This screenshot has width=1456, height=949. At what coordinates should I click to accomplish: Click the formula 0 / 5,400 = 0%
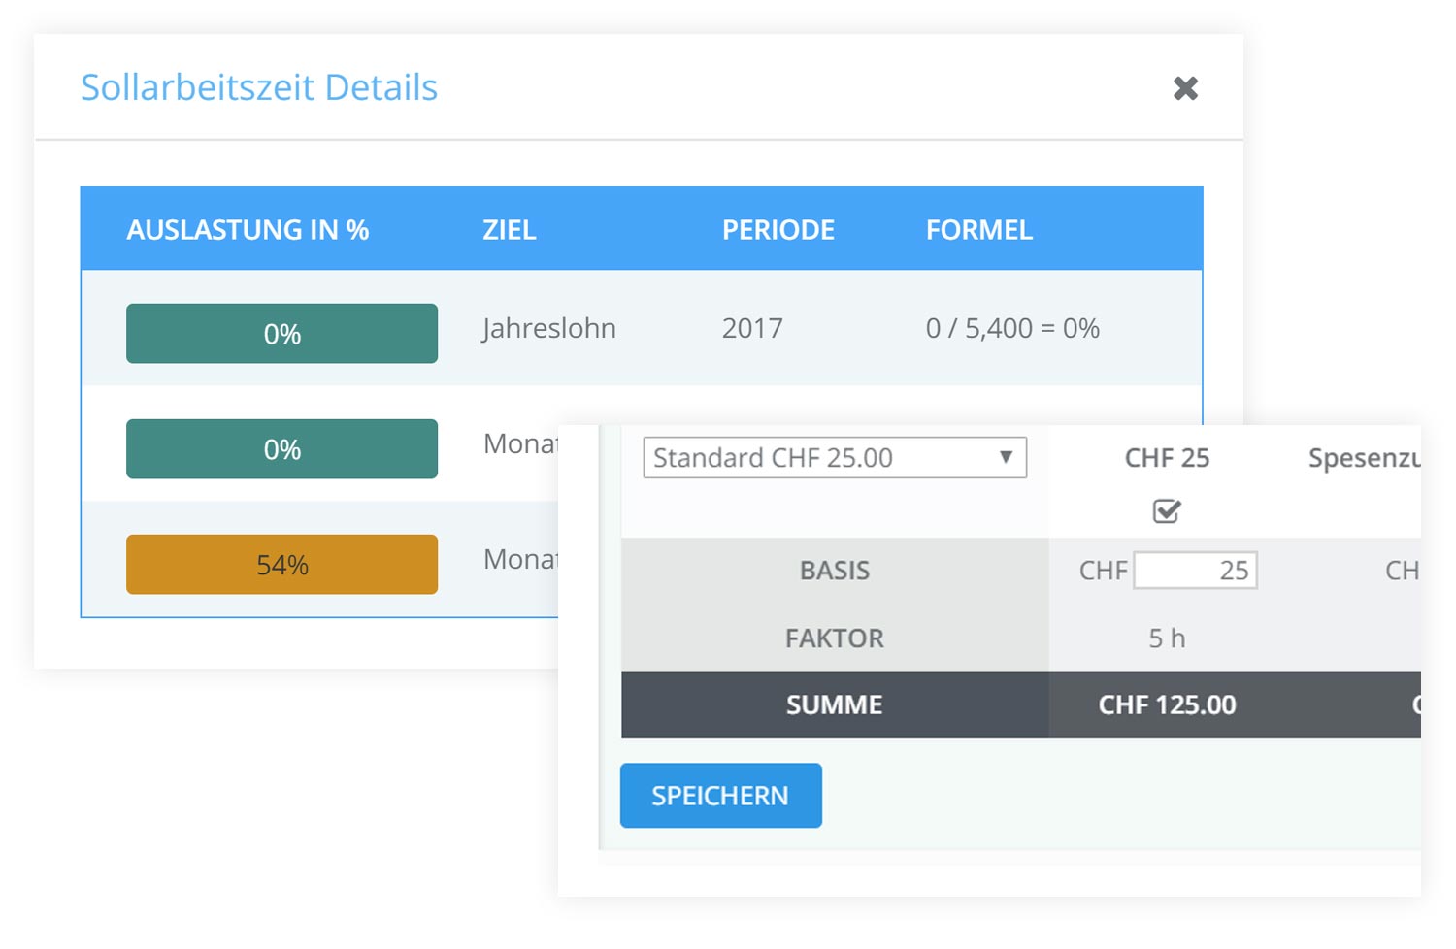click(1012, 329)
